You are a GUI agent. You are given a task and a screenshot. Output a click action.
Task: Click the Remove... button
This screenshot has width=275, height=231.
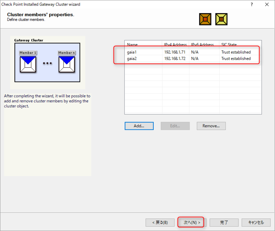click(211, 126)
